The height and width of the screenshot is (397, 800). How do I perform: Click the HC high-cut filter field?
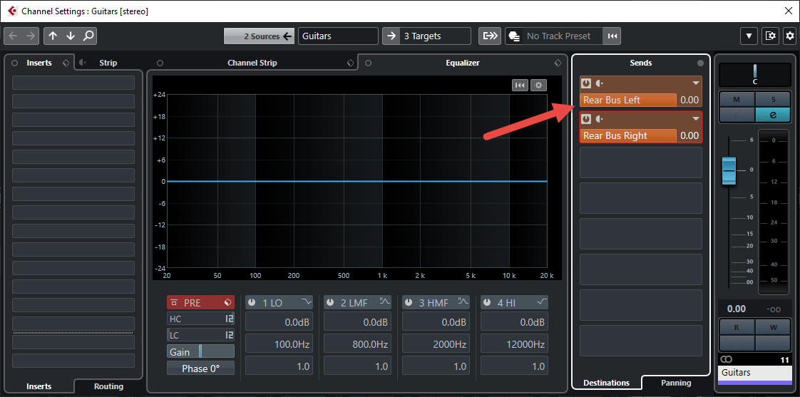(x=200, y=319)
